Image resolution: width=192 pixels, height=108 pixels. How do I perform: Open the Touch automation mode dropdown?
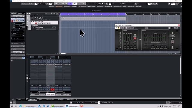click(42, 4)
